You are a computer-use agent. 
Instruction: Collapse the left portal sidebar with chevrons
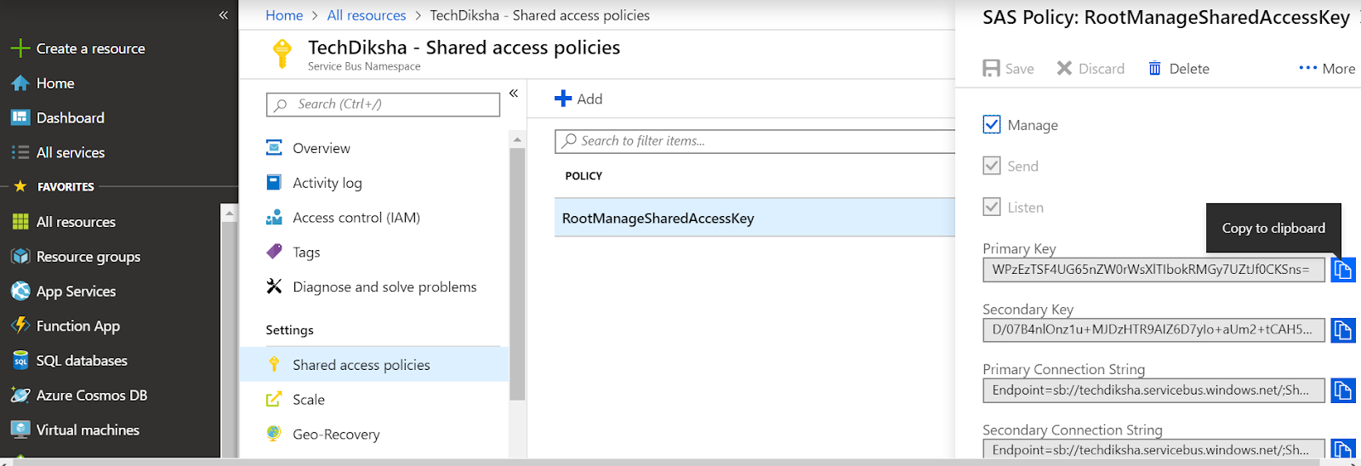(224, 15)
